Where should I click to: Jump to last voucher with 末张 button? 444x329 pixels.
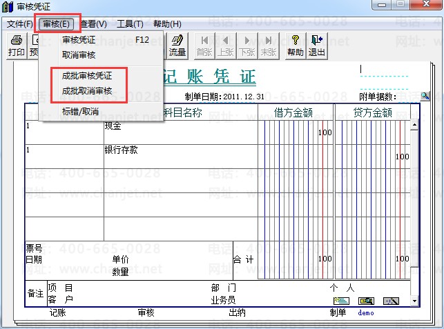click(x=269, y=46)
